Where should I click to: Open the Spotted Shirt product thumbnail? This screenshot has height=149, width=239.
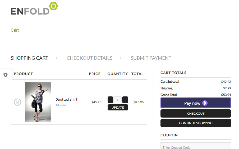point(38,102)
